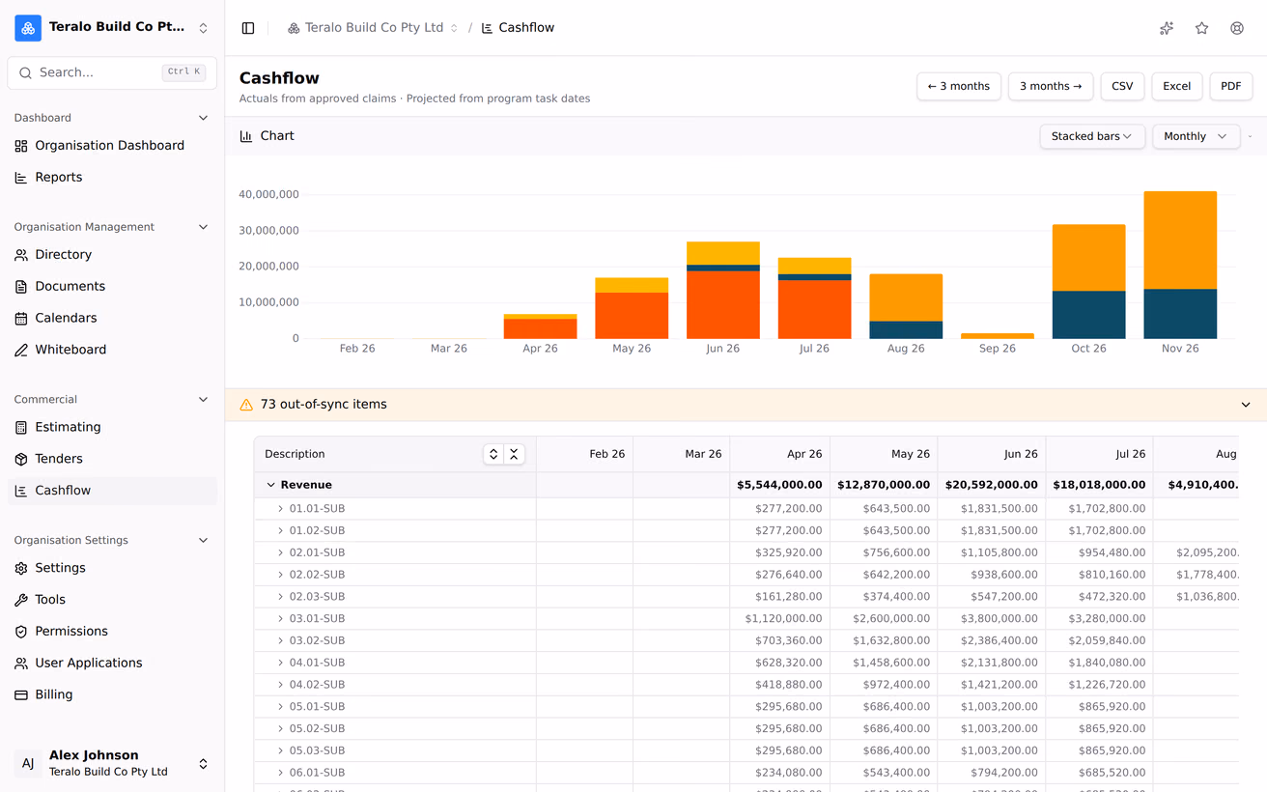The height and width of the screenshot is (792, 1267).
Task: Click the Tools wrench icon
Action: [x=21, y=601]
